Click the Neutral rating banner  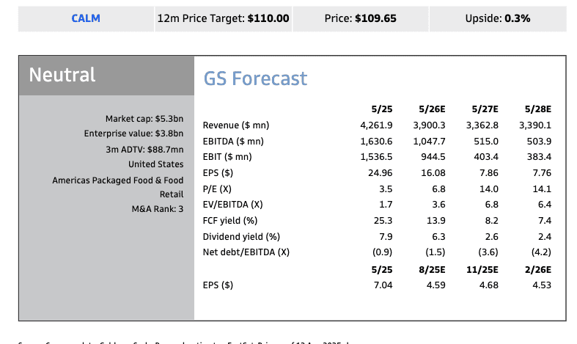pos(62,75)
